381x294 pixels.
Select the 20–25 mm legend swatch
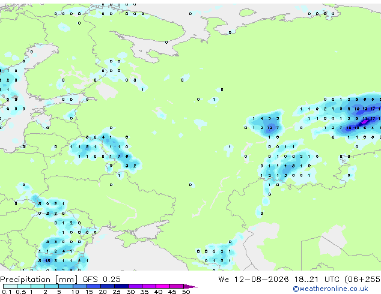[108, 286]
